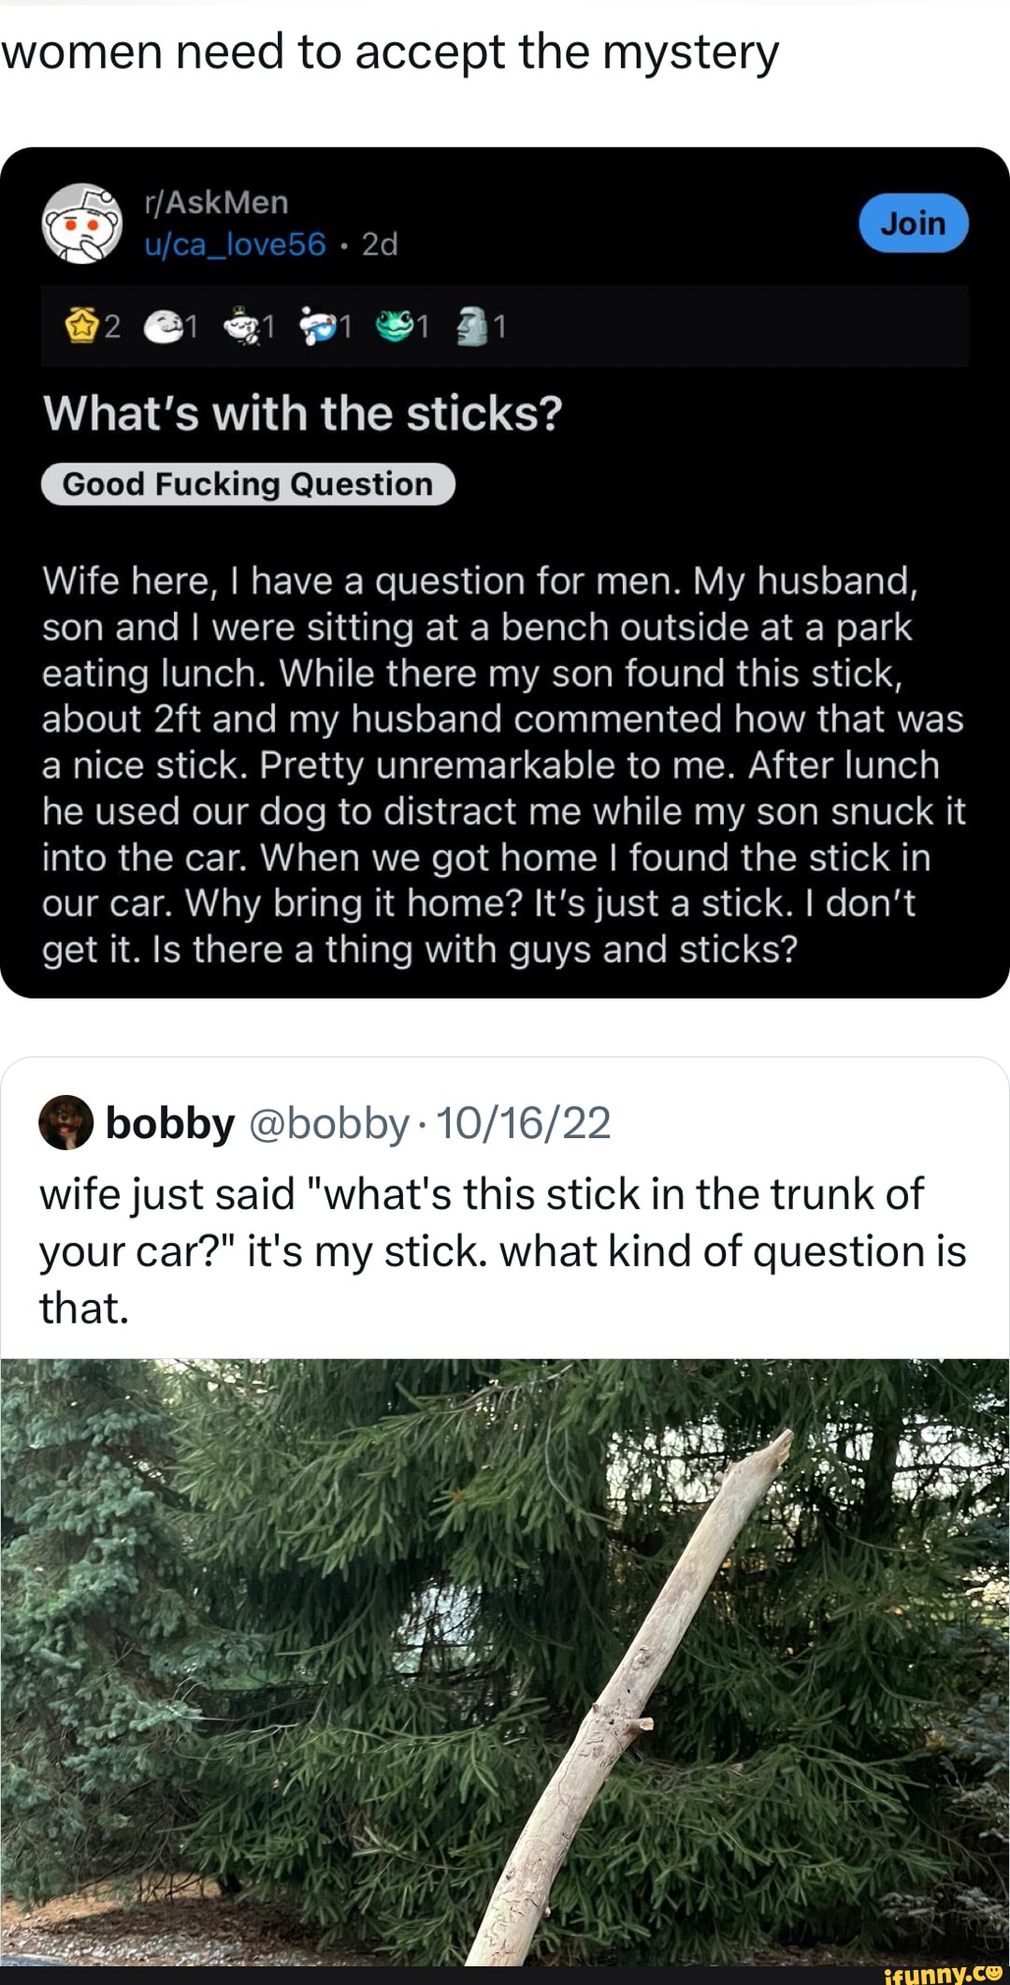Viewport: 1010px width, 1985px height.
Task: Open the r/AskMen subreddit name
Action: click(216, 202)
